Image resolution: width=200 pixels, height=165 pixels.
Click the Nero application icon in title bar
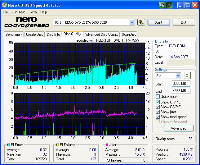tap(4, 5)
